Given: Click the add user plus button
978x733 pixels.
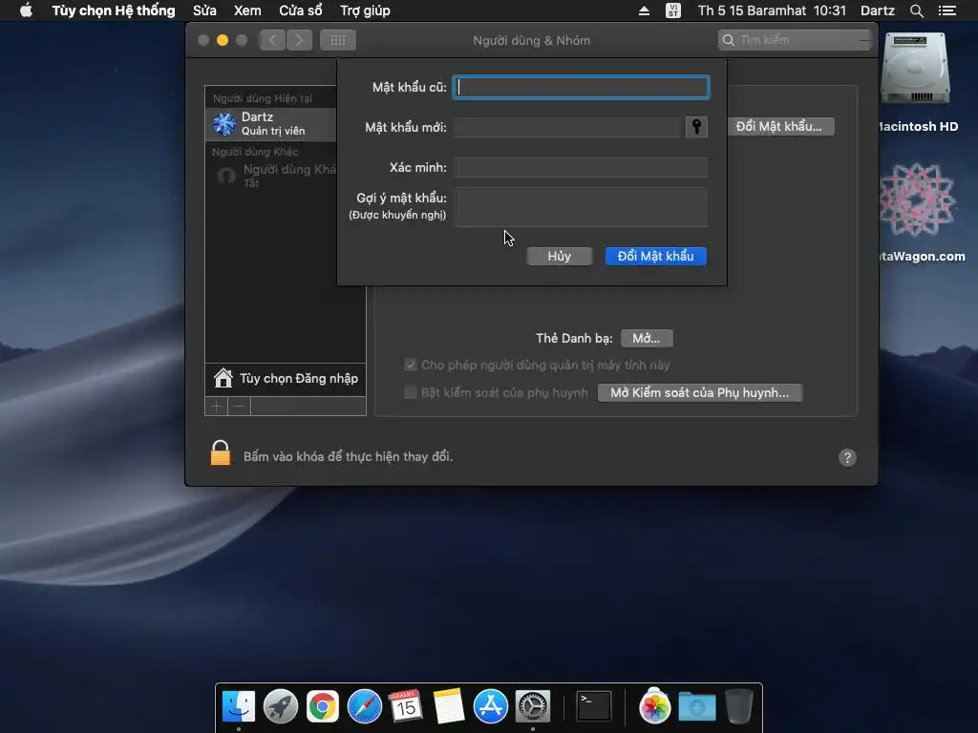Looking at the screenshot, I should tap(217, 407).
